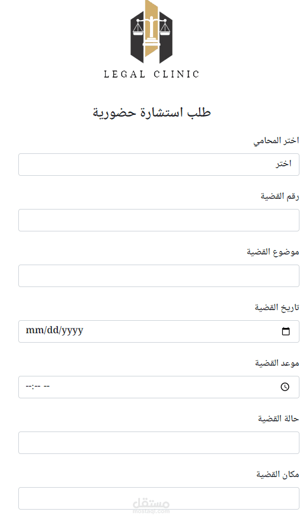The width and height of the screenshot is (303, 525).
Task: Select the hours segment in موعد القضية
Action: [28, 386]
